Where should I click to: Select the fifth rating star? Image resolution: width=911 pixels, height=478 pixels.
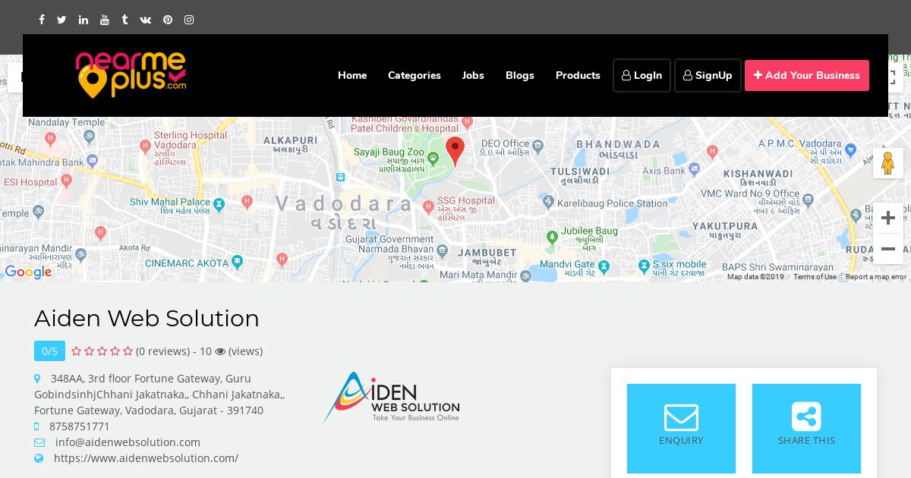click(128, 351)
